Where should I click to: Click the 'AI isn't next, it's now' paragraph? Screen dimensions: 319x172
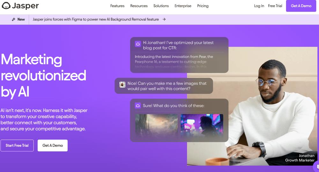click(x=44, y=120)
